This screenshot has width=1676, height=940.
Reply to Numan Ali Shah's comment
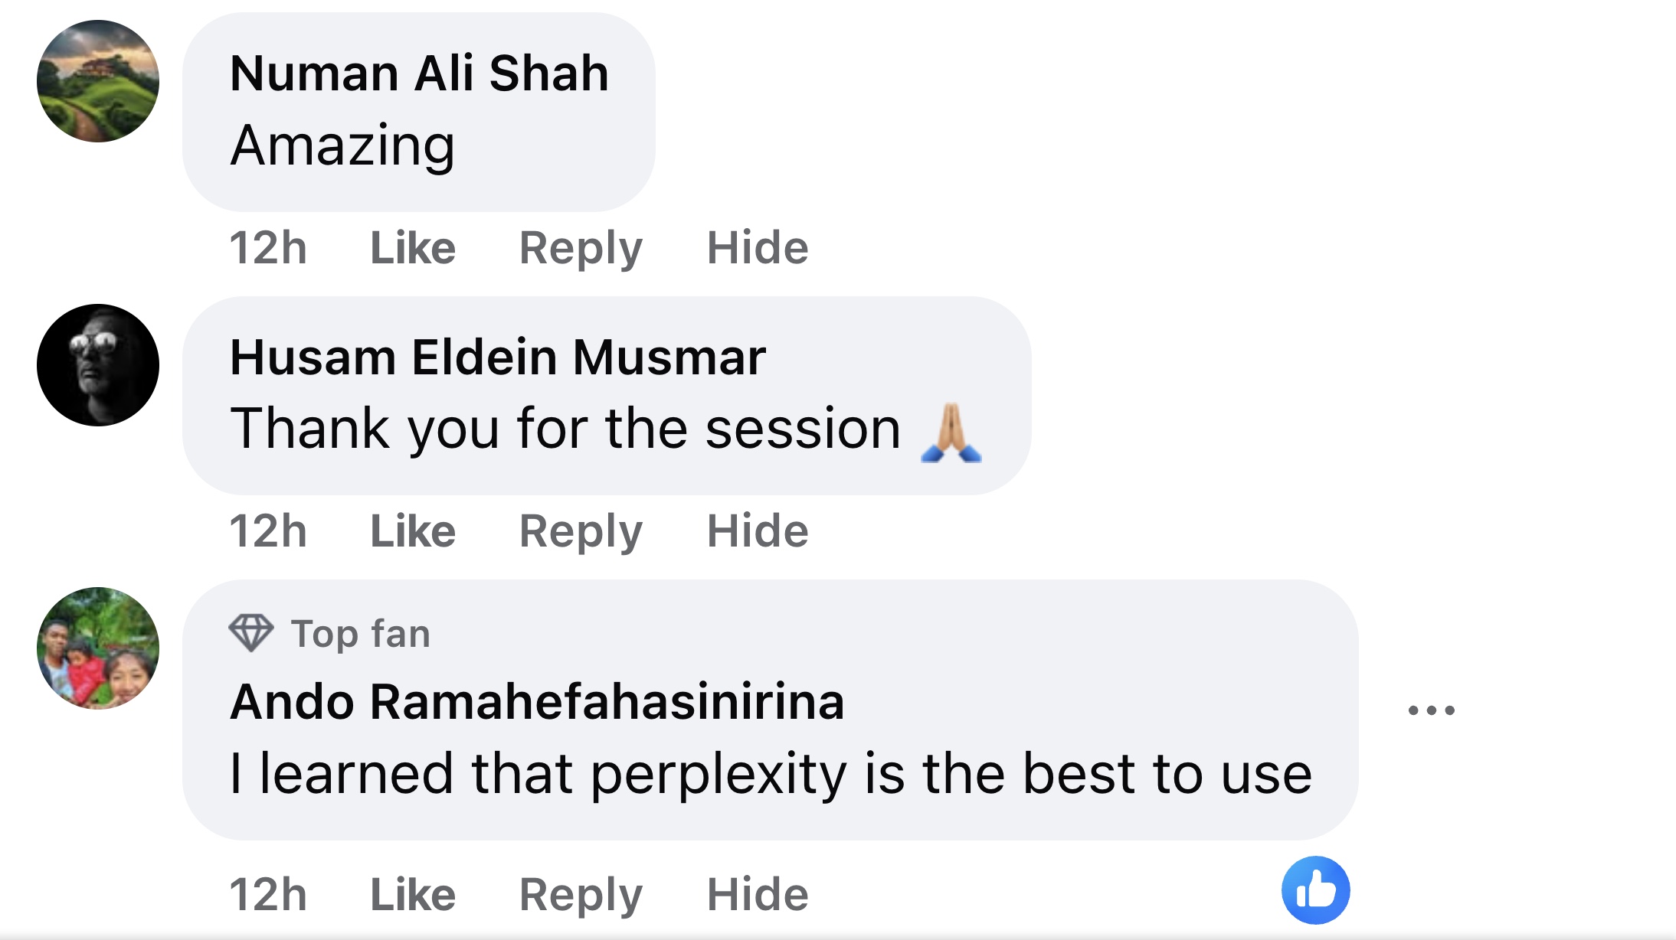(581, 248)
